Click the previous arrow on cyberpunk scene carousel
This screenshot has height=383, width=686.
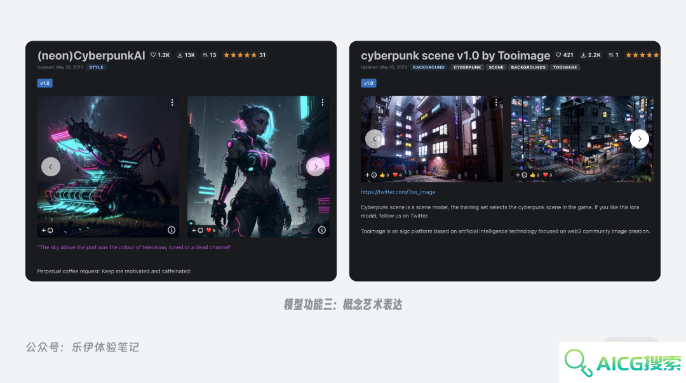(x=374, y=139)
